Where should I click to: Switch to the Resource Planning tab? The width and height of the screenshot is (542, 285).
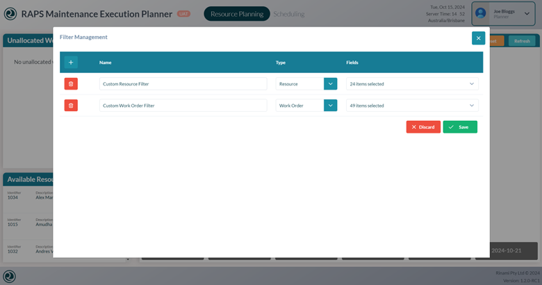click(236, 14)
